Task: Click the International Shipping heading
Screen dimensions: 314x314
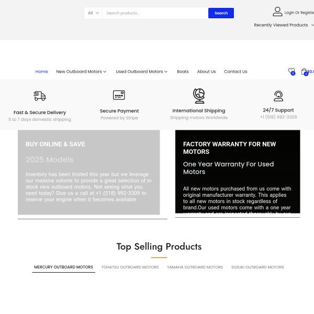Action: 199,111
